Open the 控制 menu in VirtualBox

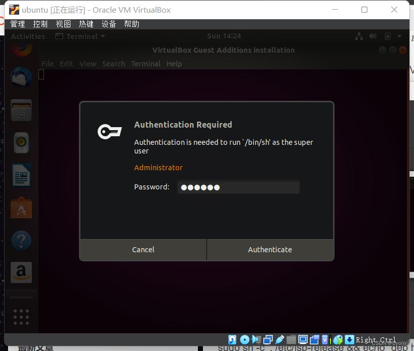pyautogui.click(x=40, y=24)
